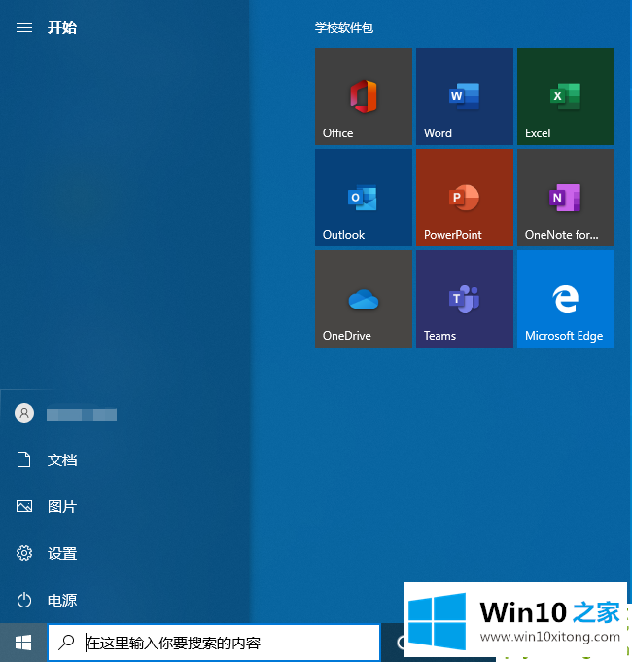Launch Microsoft Edge tile
Screen dimensions: 632x662
(x=566, y=299)
